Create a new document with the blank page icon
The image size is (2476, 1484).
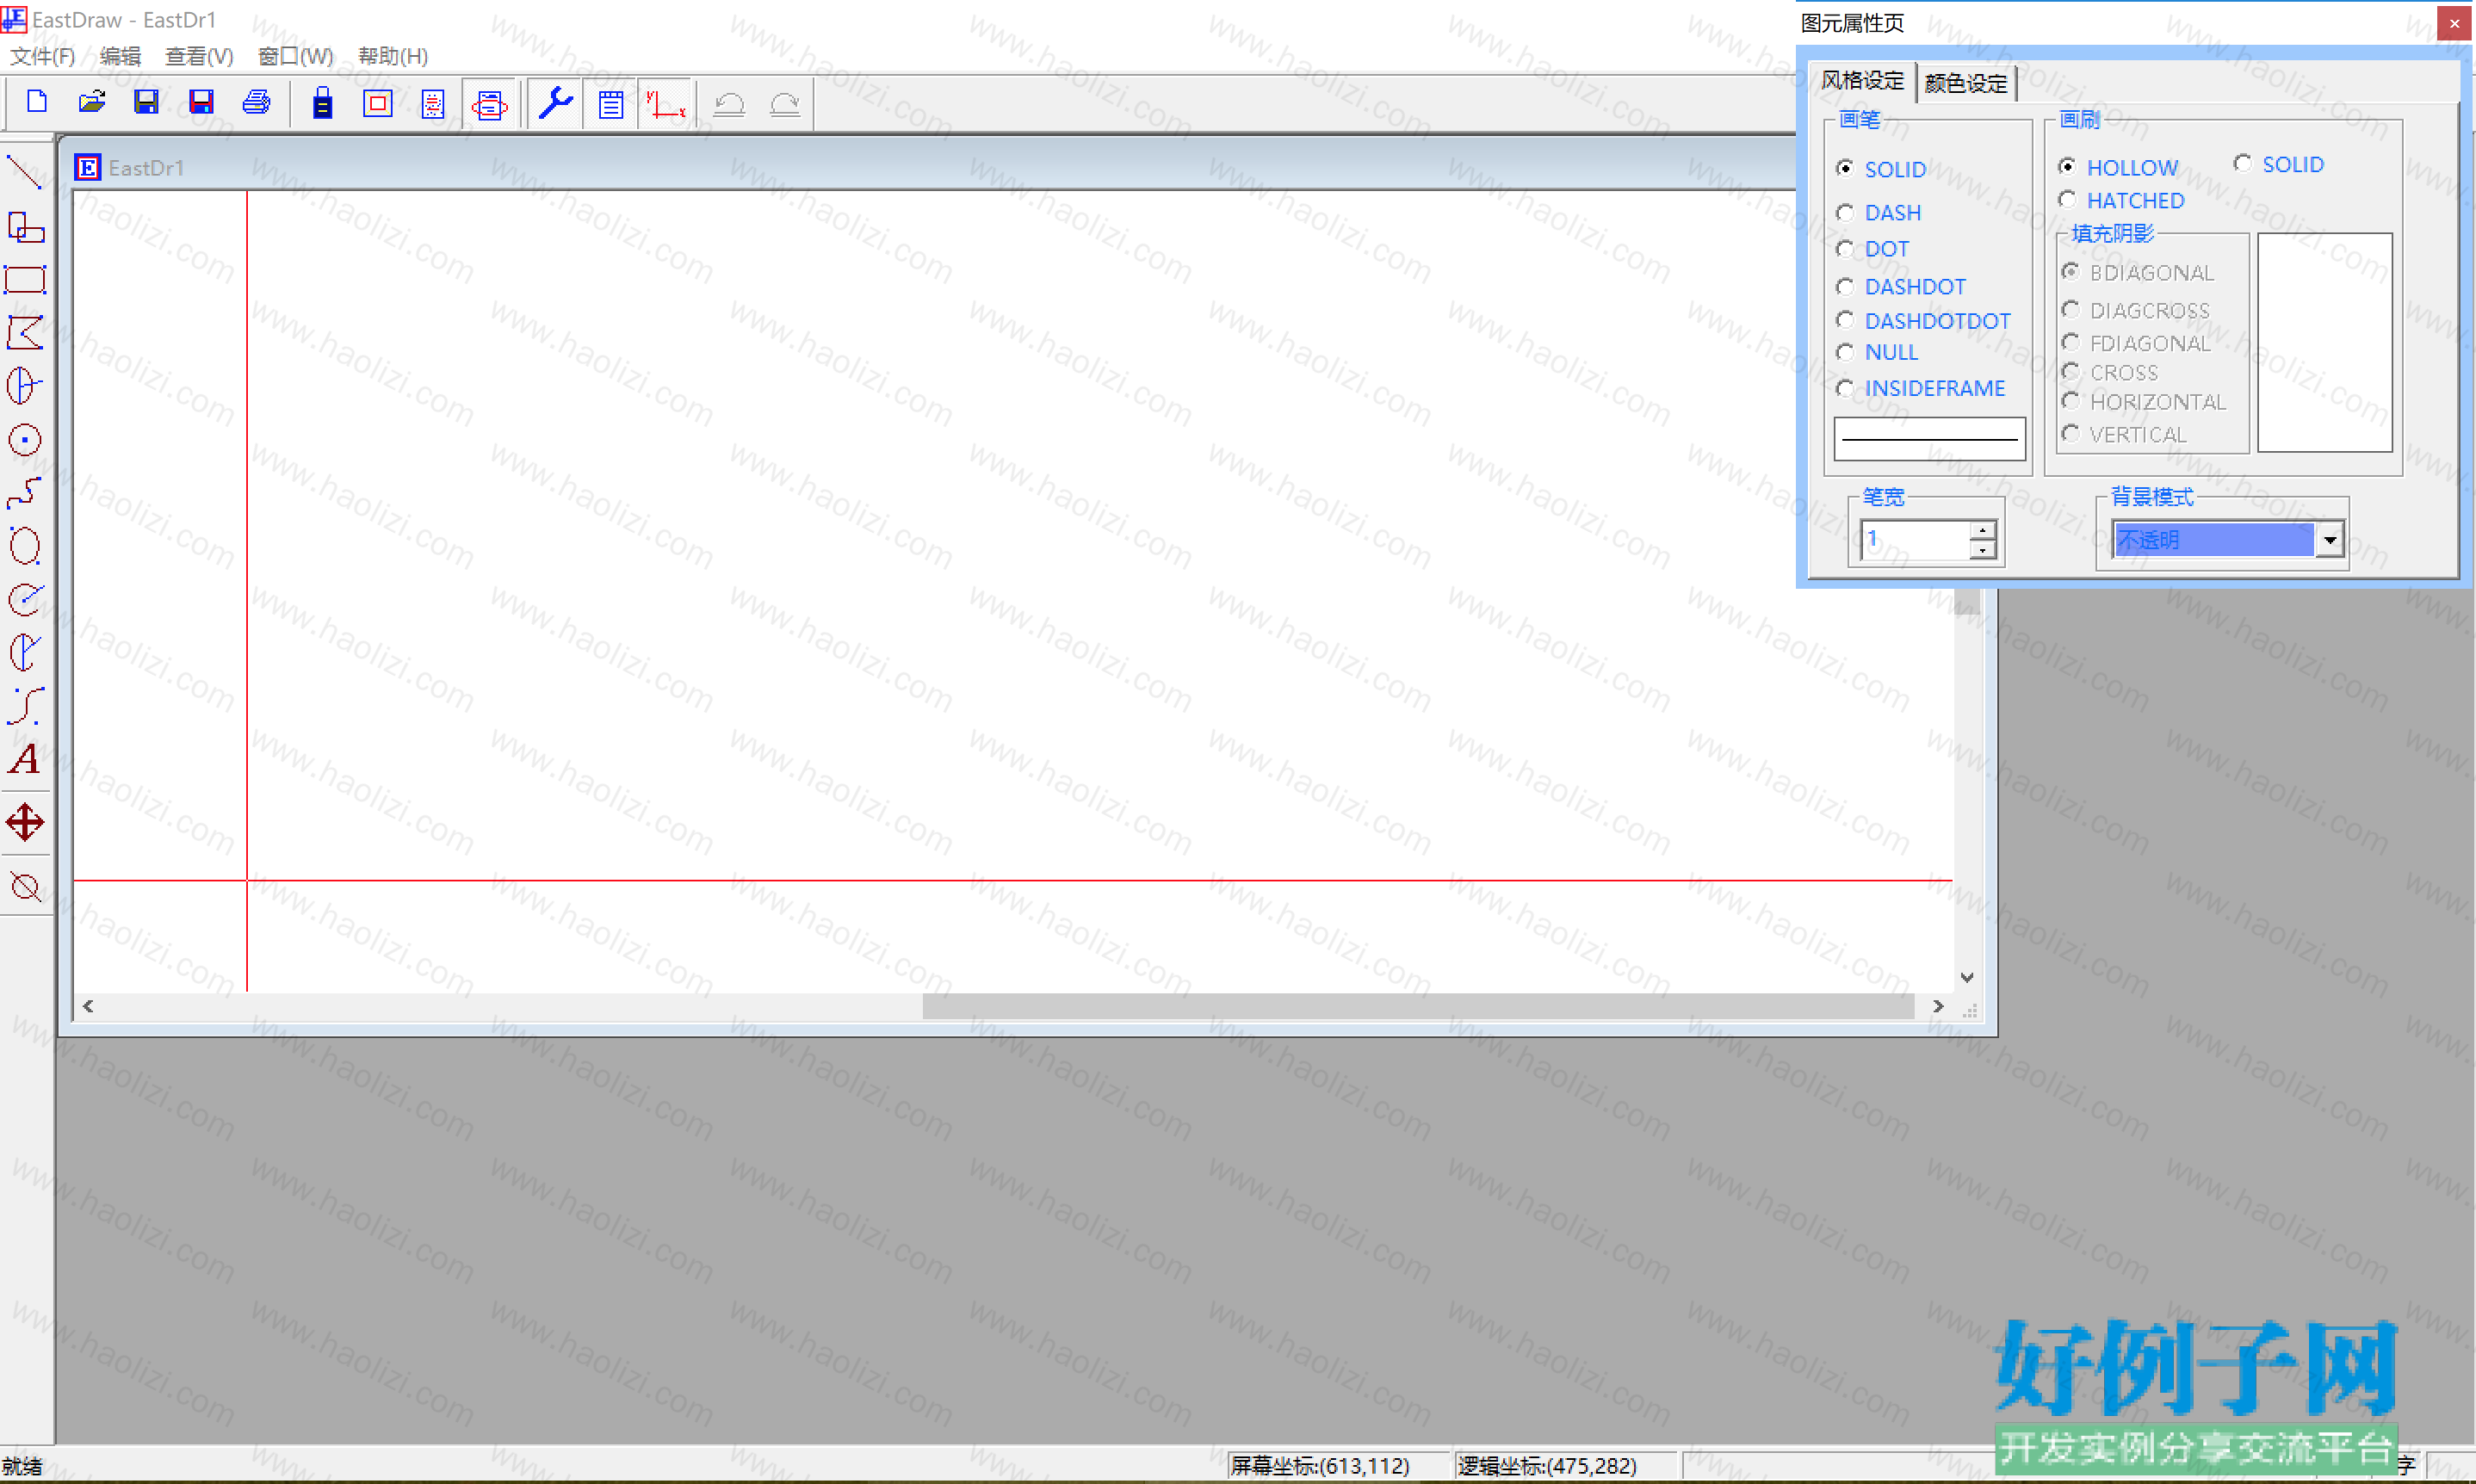(37, 103)
